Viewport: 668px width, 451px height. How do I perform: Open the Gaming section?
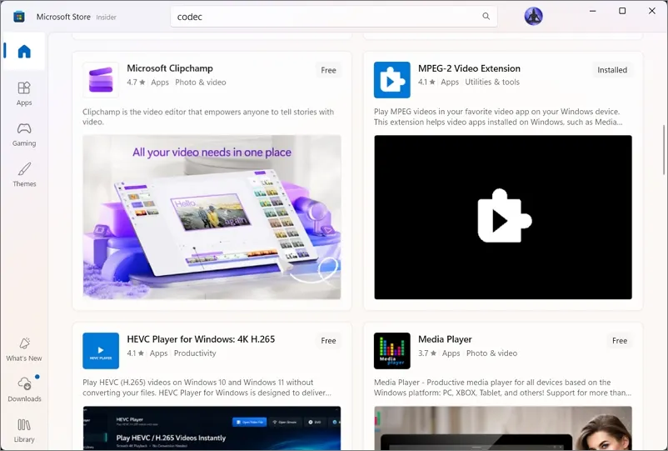click(24, 134)
